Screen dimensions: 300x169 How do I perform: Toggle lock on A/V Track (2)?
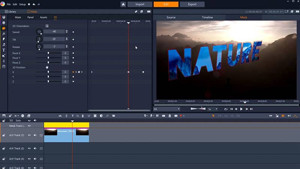coord(4,148)
